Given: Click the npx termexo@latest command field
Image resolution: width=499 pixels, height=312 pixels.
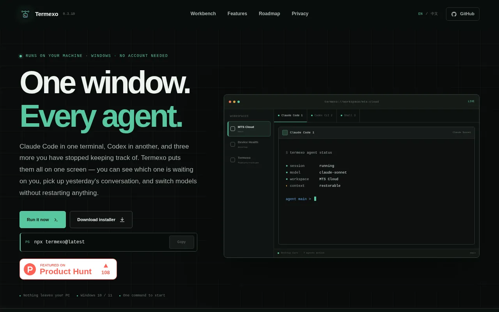Looking at the screenshot, I should 108,242.
